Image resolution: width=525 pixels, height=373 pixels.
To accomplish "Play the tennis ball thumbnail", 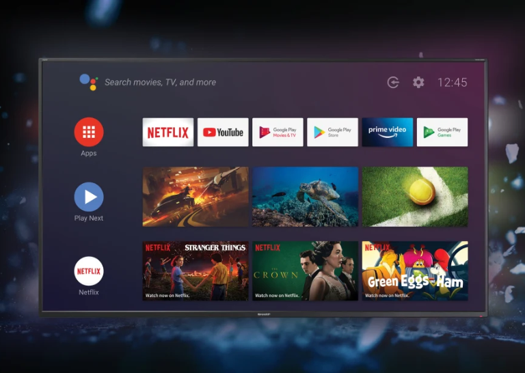I will pos(415,197).
